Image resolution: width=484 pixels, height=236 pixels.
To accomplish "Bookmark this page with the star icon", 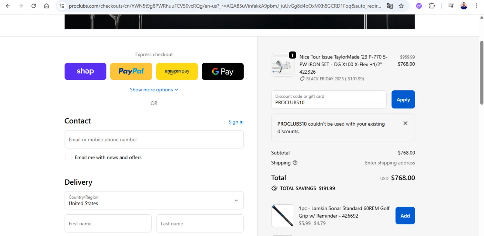I will [401, 6].
